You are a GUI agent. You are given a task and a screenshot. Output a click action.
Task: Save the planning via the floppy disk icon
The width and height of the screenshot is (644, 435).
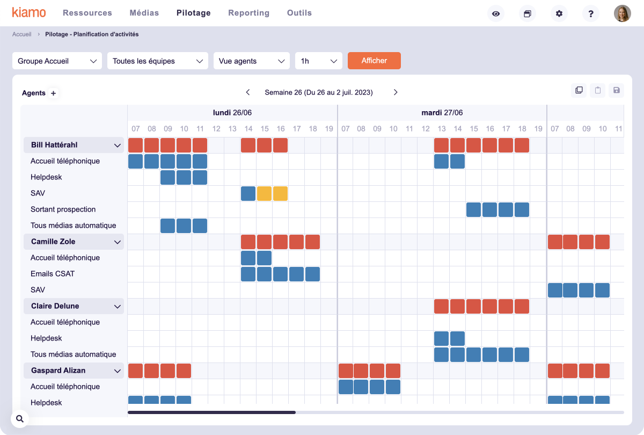click(x=616, y=90)
